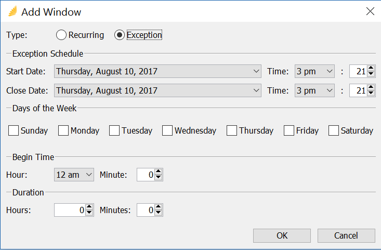Screen dimensions: 381x250
Task: Expand the Close Date hour dropdown
Action: click(314, 90)
